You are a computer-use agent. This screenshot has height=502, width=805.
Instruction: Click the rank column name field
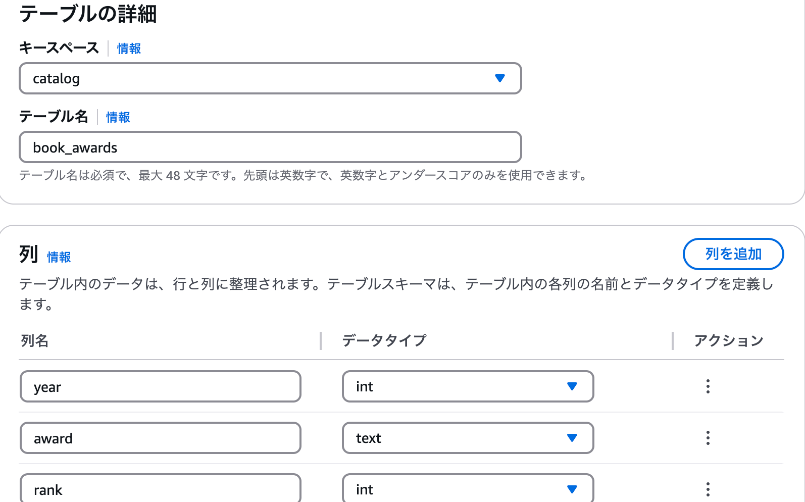coord(161,488)
